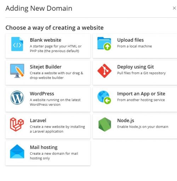
Task: Choose the Laravel title
Action: 38,121
